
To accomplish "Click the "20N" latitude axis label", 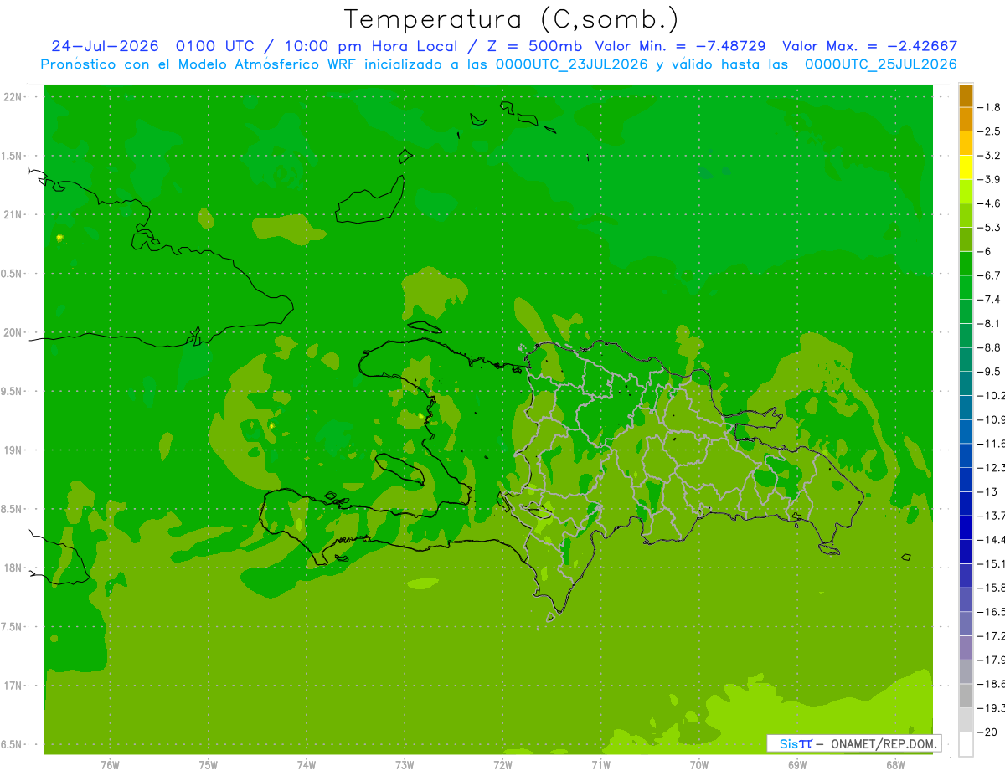I will point(13,332).
